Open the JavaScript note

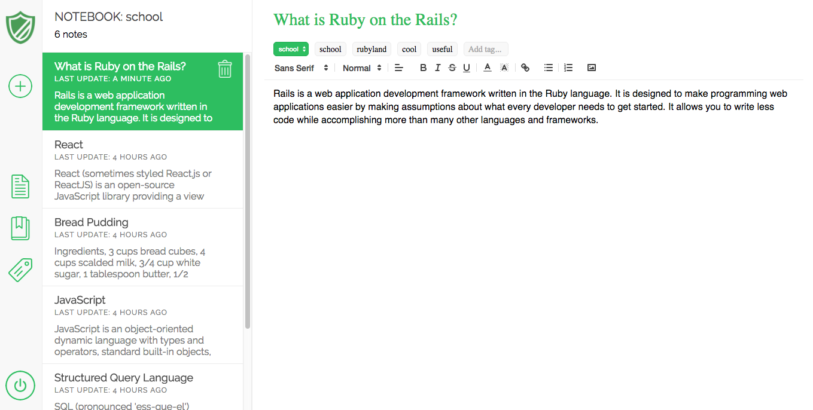[143, 325]
